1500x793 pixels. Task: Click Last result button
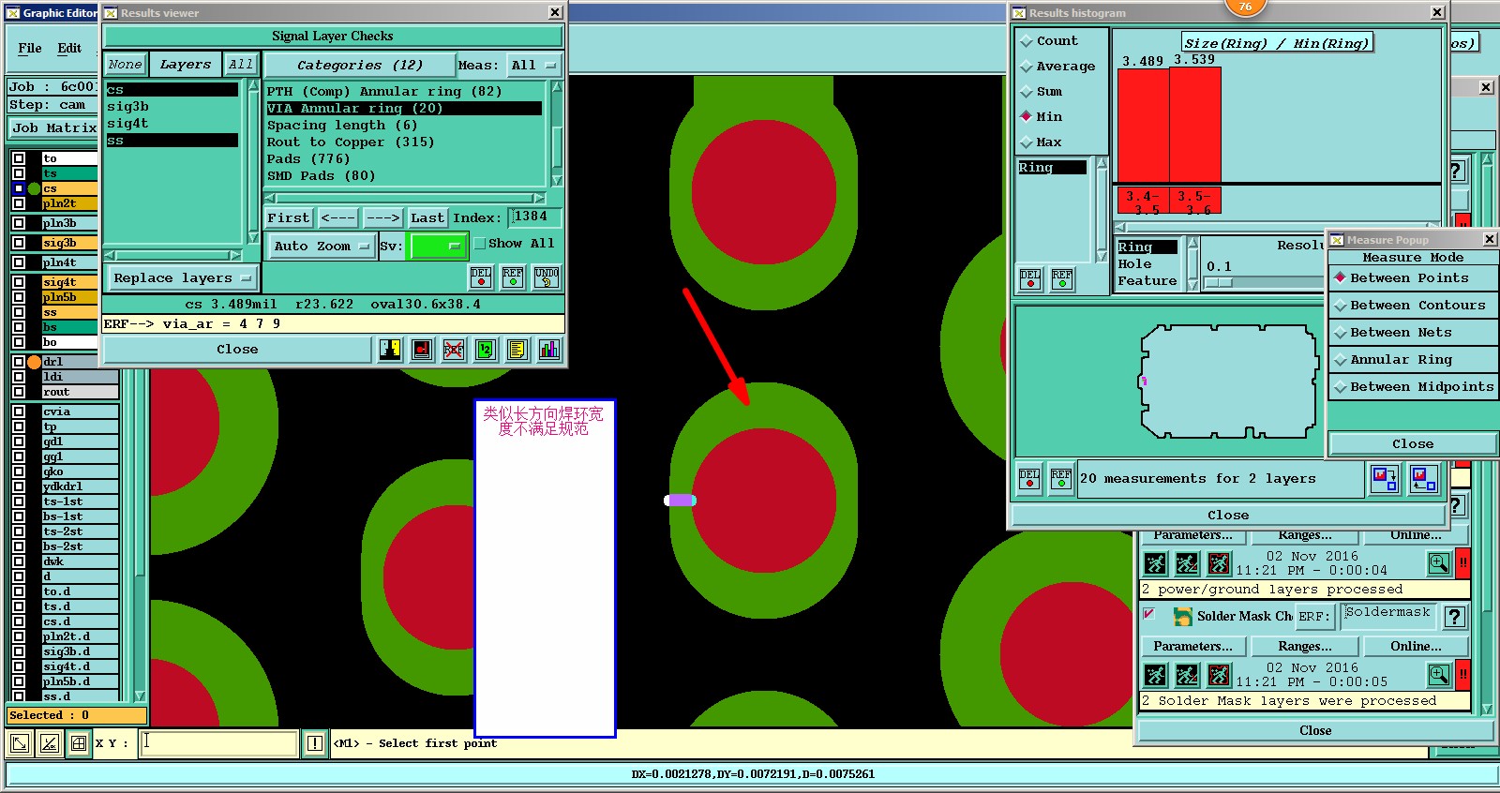427,218
